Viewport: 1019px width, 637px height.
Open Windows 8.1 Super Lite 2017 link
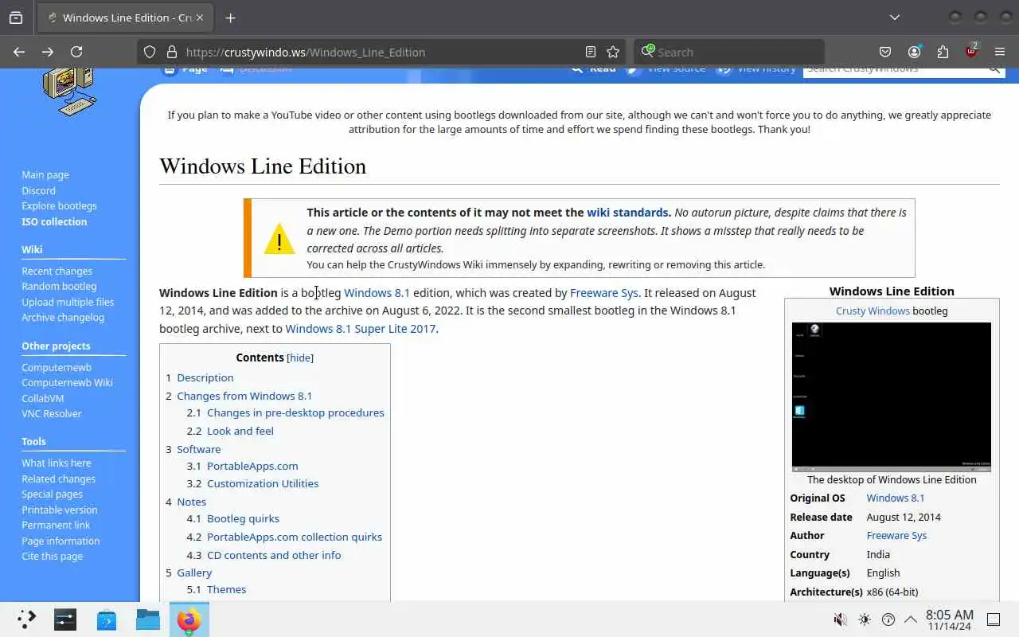(x=361, y=329)
